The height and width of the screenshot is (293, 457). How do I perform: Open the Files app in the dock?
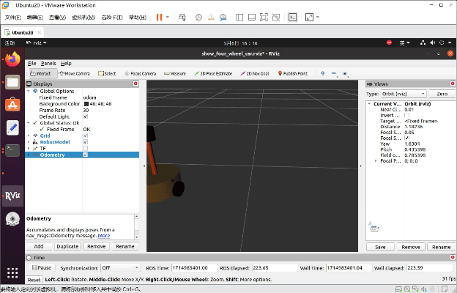[x=12, y=82]
